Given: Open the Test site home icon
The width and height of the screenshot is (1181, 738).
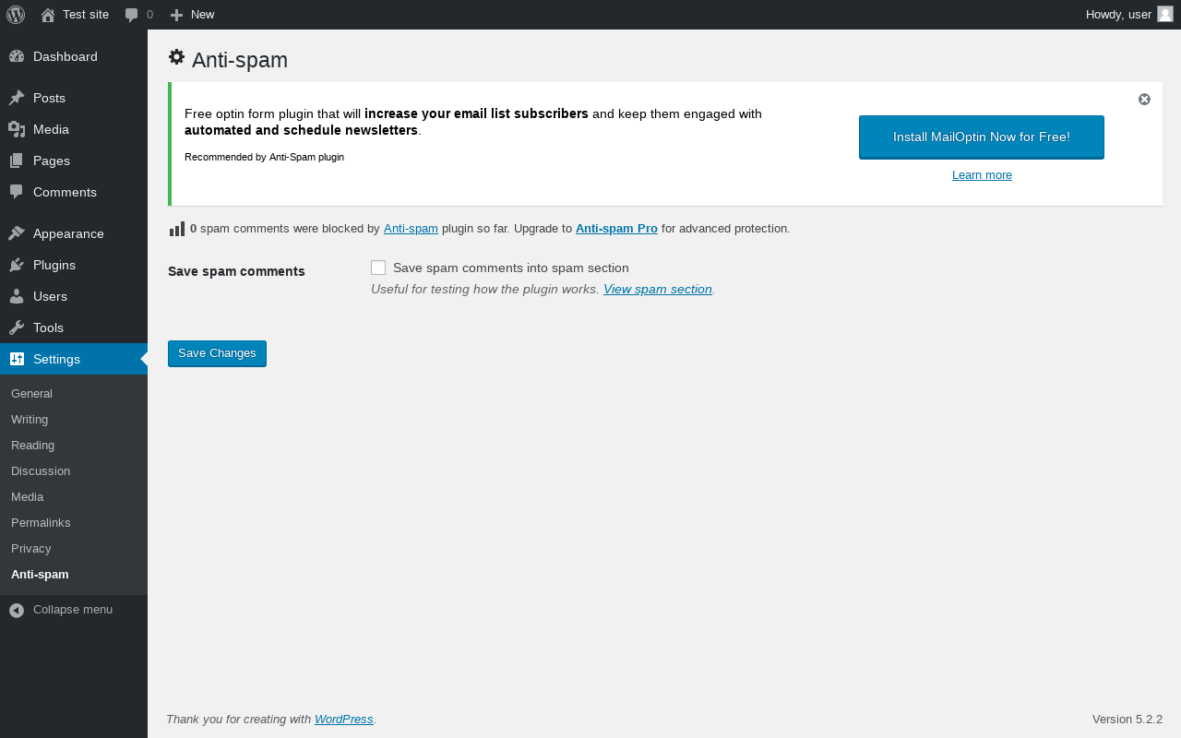Looking at the screenshot, I should point(48,15).
